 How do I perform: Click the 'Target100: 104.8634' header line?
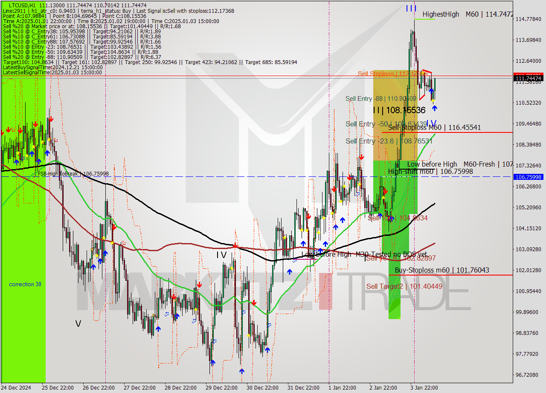pyautogui.click(x=150, y=62)
